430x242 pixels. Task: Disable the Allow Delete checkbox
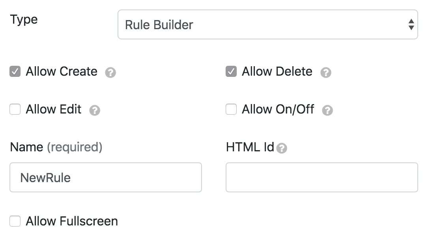[231, 72]
